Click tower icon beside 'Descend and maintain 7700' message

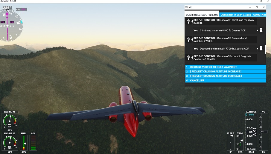tap(188, 39)
